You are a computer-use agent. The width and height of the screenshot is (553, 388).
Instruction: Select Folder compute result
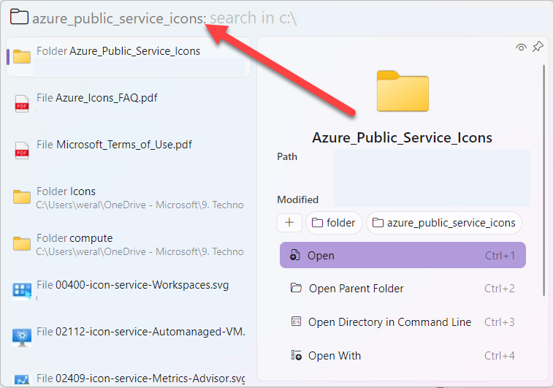(x=129, y=244)
